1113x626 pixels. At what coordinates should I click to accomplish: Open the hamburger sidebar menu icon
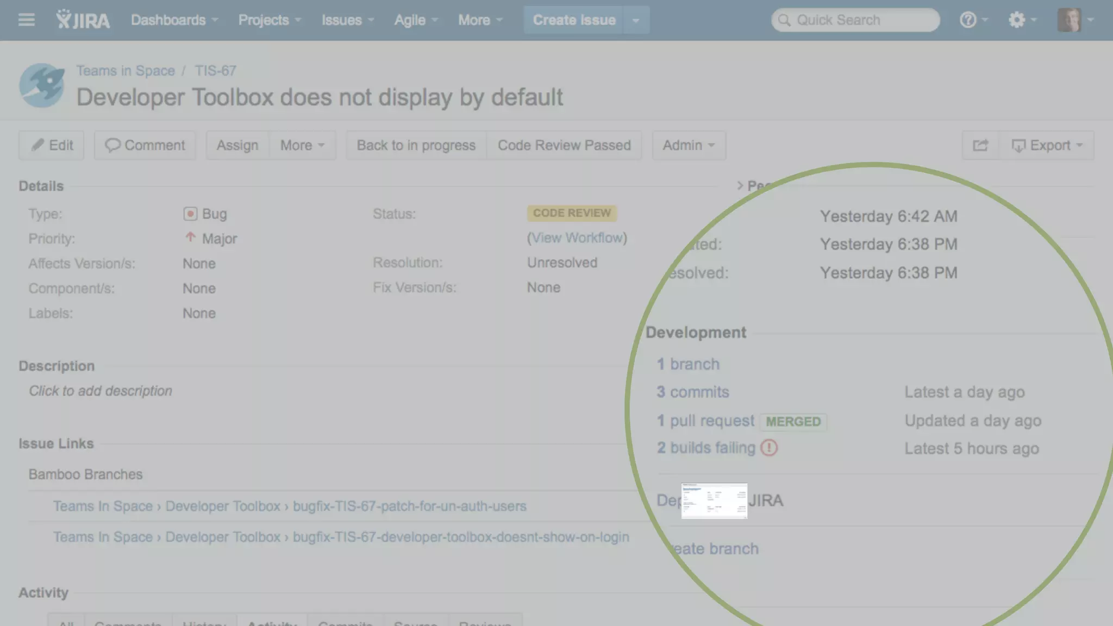point(26,20)
